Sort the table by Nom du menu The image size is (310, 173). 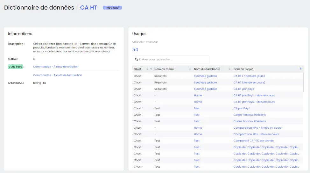[190, 69]
